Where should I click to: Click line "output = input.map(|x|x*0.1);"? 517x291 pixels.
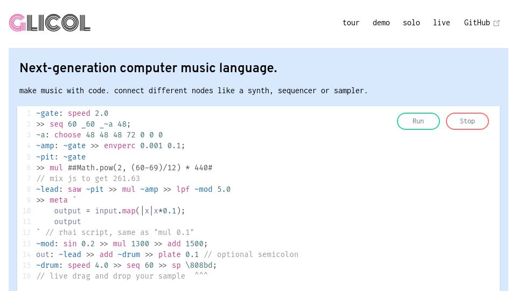point(120,211)
